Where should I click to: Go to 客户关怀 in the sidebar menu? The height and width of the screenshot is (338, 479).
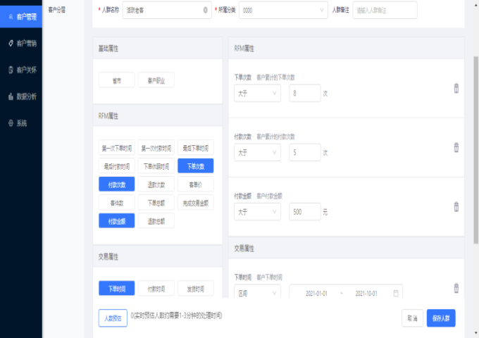21,70
